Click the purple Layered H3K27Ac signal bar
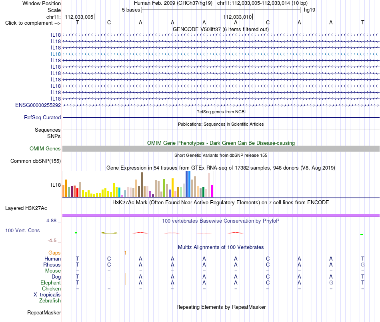380x322 pixels. pos(221,215)
